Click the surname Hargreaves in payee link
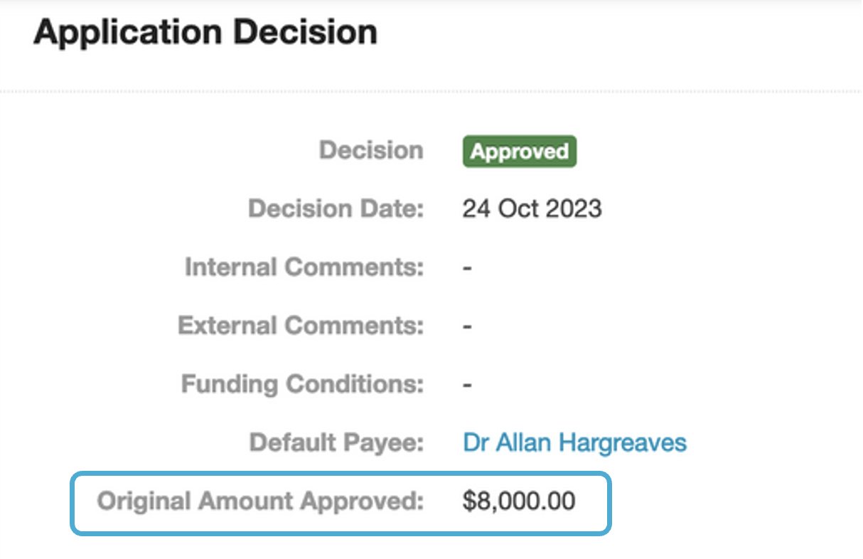The width and height of the screenshot is (863, 559). click(x=623, y=442)
